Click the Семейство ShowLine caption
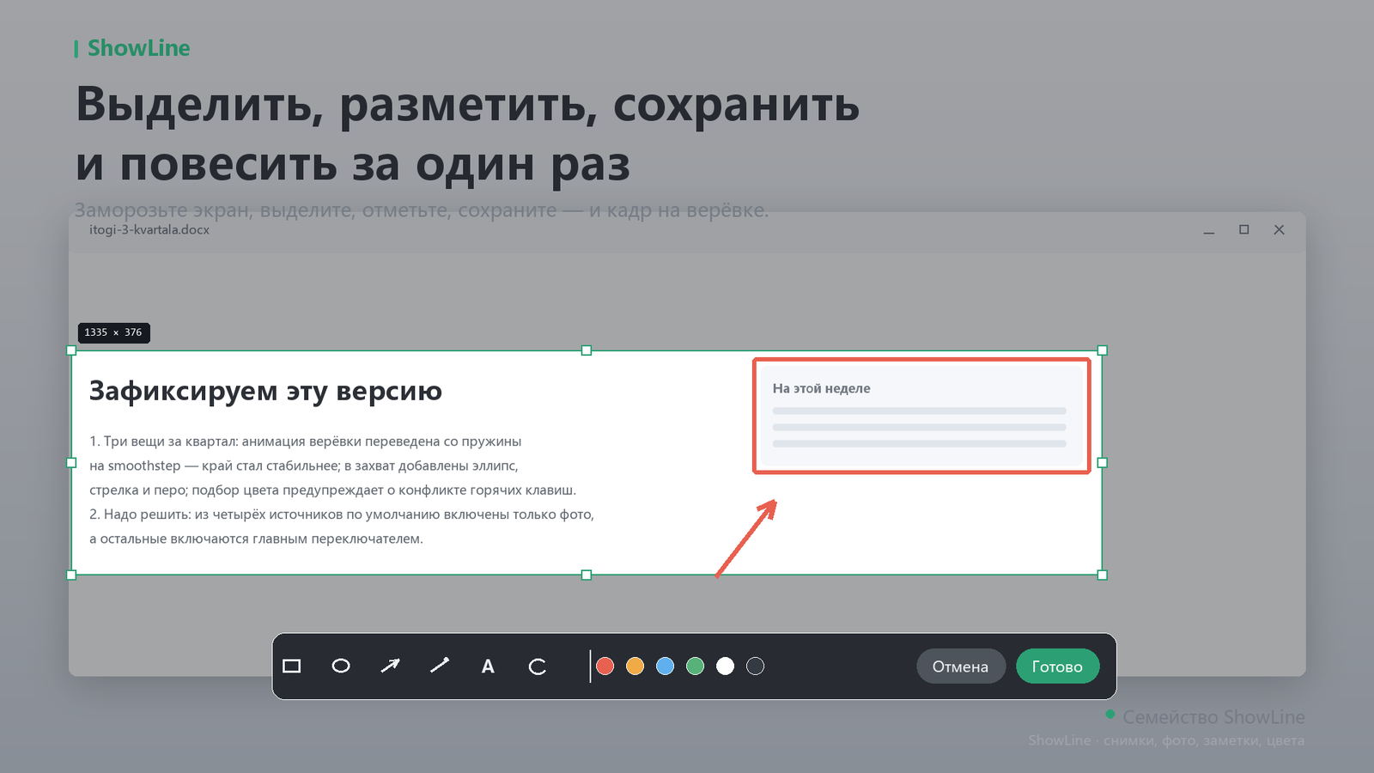 [1214, 717]
